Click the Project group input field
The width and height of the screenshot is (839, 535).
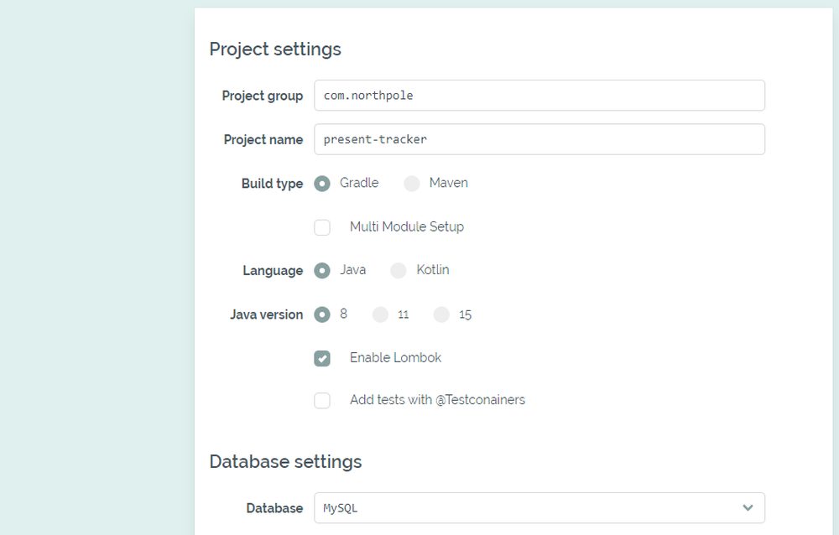coord(539,96)
